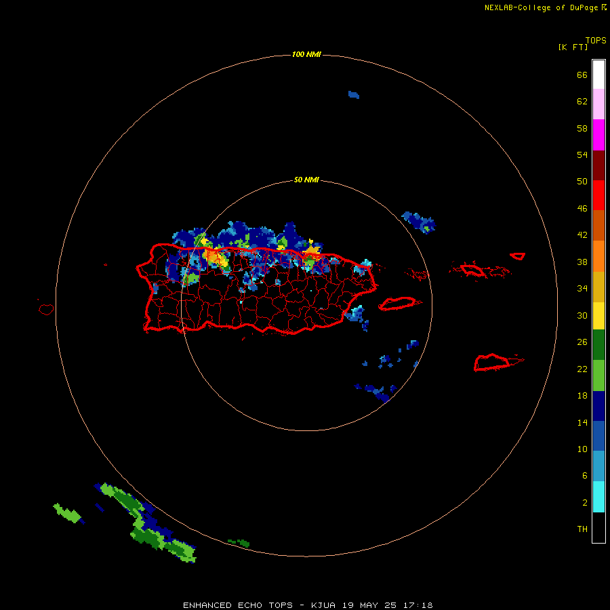The height and width of the screenshot is (610, 610).
Task: Click the St. Croix island outline
Action: (498, 362)
